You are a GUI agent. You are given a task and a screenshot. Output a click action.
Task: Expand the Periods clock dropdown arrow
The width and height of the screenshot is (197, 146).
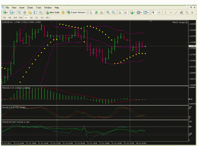pos(141,12)
